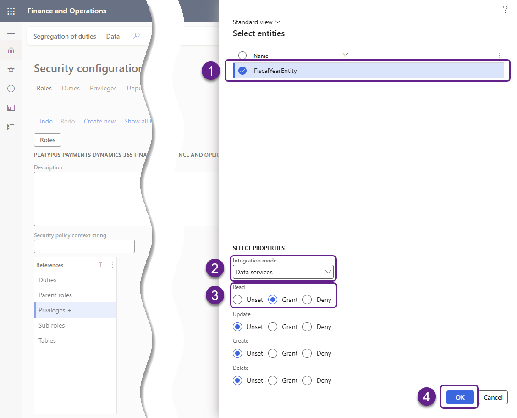Open Recent clock icon in sidebar
The image size is (517, 418).
(11, 89)
